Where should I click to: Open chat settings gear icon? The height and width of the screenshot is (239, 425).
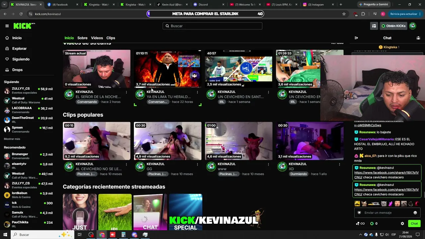coord(402,224)
